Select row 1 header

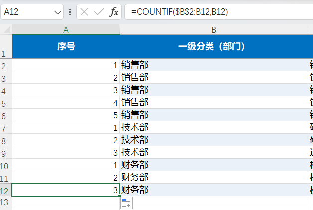(x=6, y=47)
